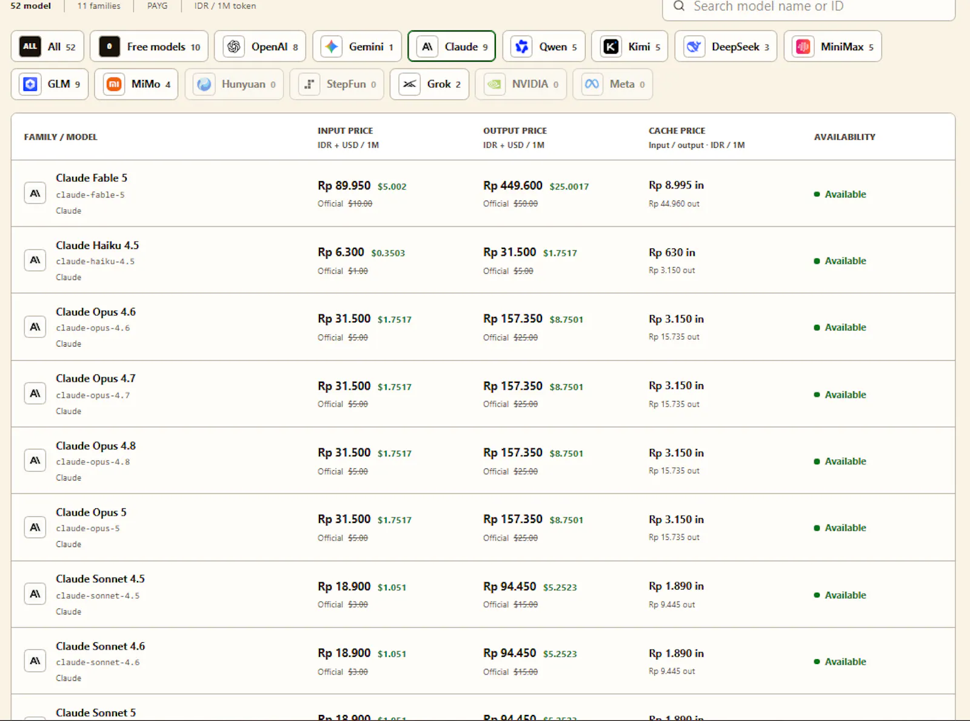Click the MiMo orange logo icon

tap(114, 84)
